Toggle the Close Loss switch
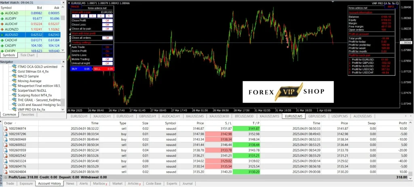Viewport: 414px width, 187px height. tap(107, 25)
